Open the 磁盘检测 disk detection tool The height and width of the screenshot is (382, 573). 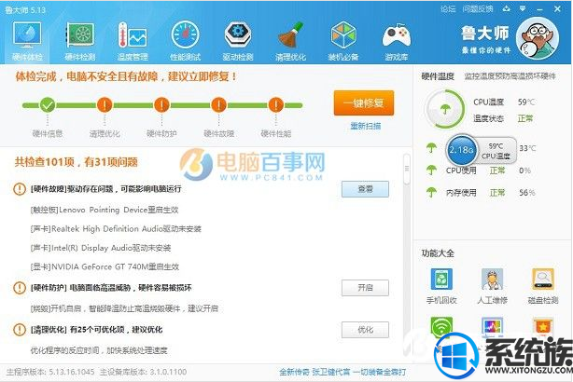[x=543, y=286]
